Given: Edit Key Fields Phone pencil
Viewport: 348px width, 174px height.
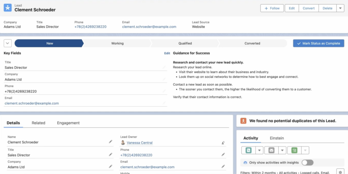Looking at the screenshot, I should pos(164,91).
